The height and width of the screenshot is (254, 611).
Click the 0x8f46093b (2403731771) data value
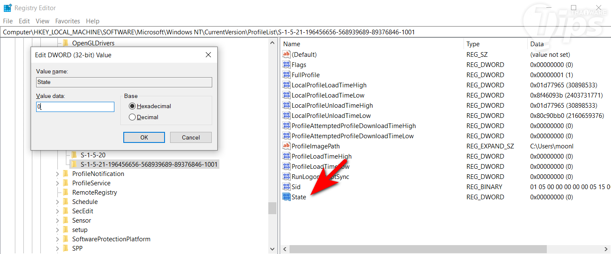point(566,95)
